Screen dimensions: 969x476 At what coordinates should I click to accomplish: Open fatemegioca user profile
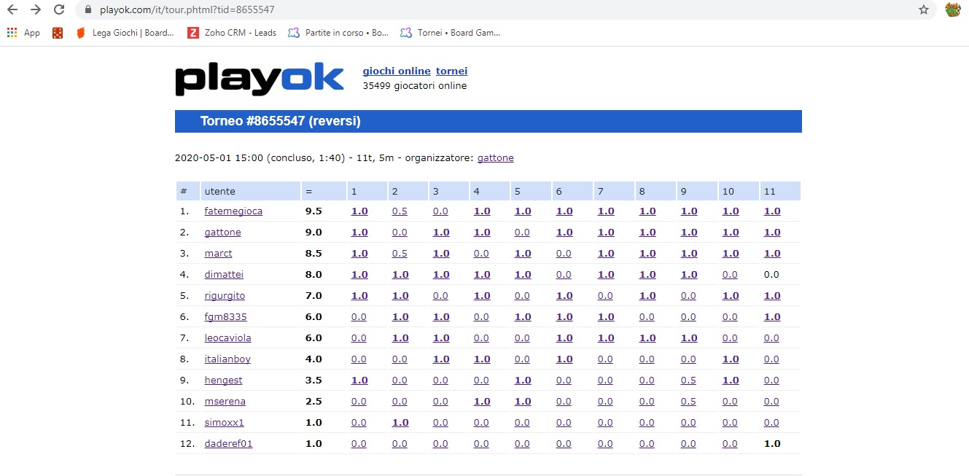233,211
